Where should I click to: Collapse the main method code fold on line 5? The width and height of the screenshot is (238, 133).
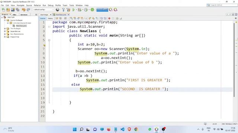click(x=49, y=40)
